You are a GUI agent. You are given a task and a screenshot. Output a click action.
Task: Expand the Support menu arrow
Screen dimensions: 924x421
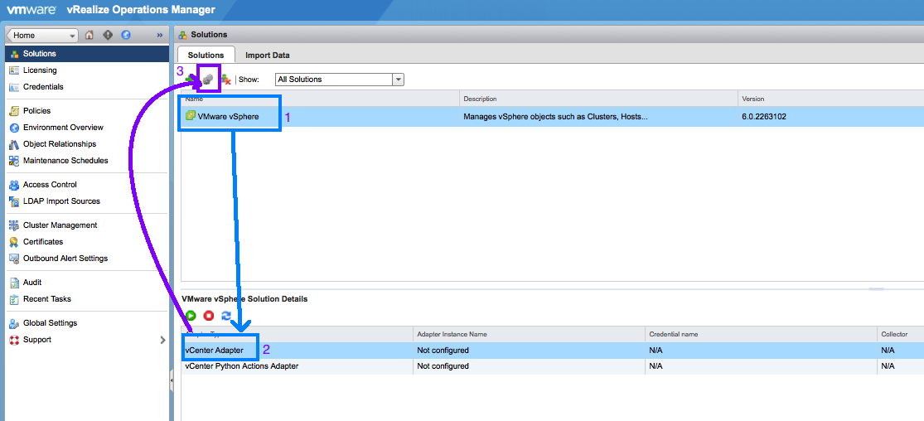162,340
